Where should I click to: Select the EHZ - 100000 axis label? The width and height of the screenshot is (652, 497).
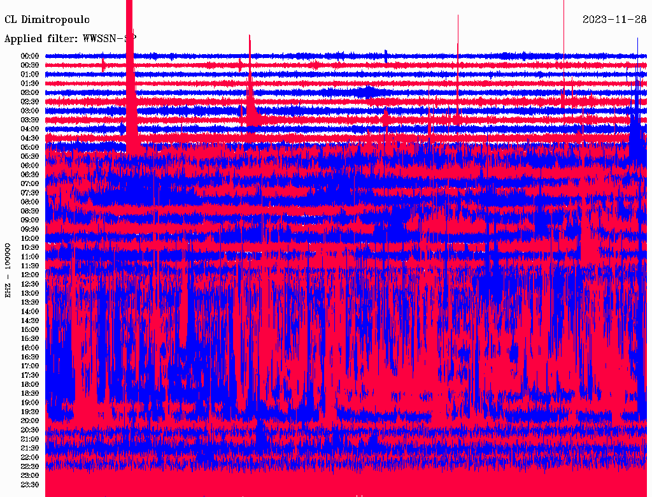tap(8, 270)
